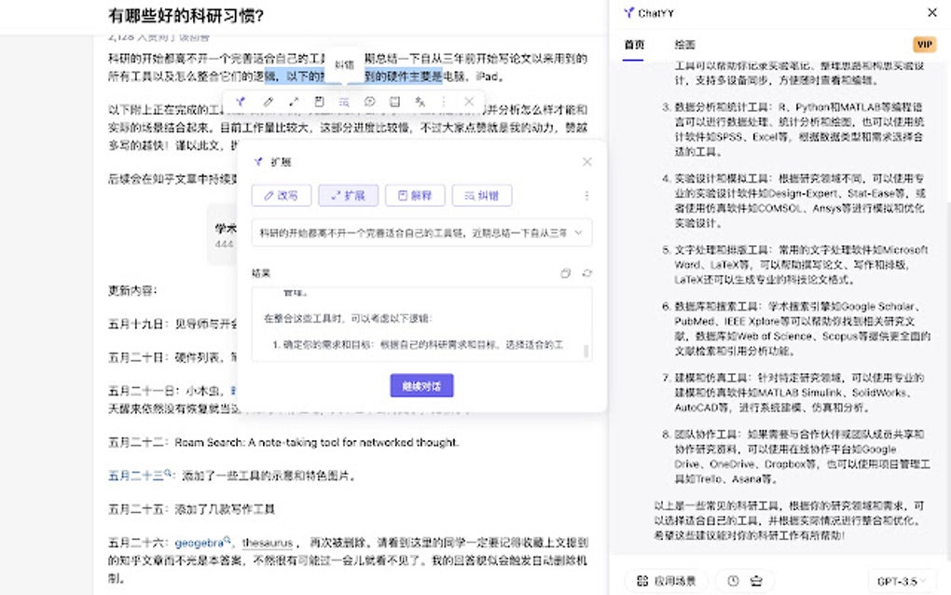Click the 纠错 proofread button in popup
This screenshot has width=951, height=595.
coord(482,195)
